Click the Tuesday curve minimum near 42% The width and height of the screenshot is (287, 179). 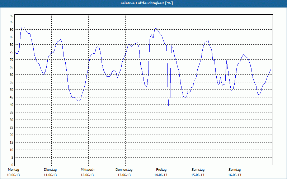pyautogui.click(x=79, y=101)
